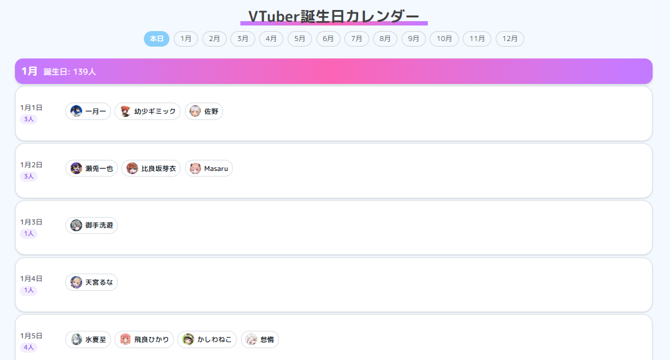Open the 比良坂芽衣 name label
This screenshot has height=360, width=670.
tap(159, 168)
